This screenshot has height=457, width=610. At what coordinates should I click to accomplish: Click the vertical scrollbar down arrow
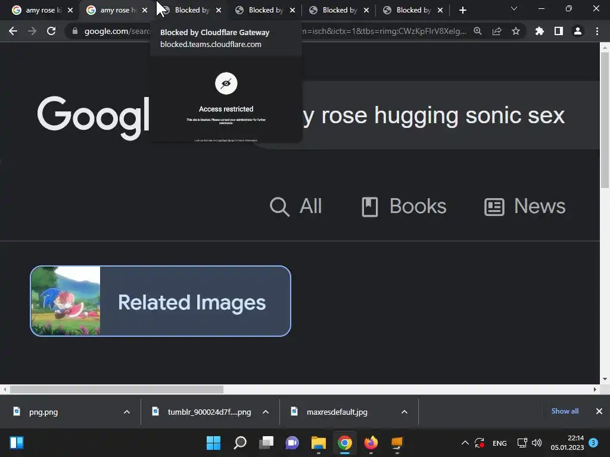(x=605, y=379)
